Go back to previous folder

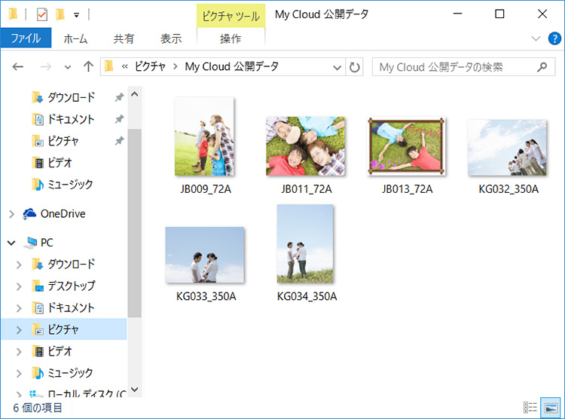18,67
